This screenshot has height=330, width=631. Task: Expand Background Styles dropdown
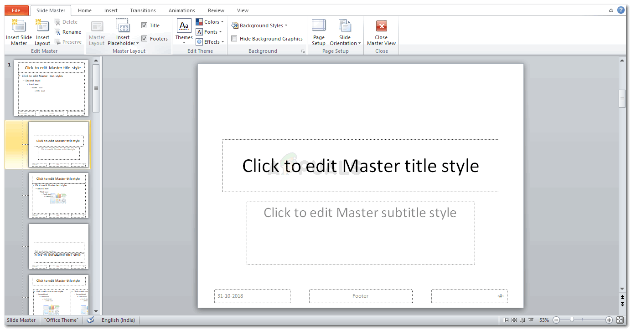[259, 25]
